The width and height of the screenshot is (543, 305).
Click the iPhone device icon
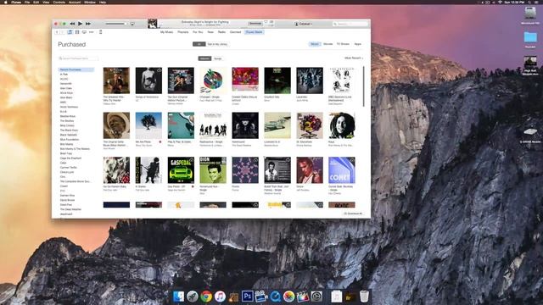(x=101, y=32)
